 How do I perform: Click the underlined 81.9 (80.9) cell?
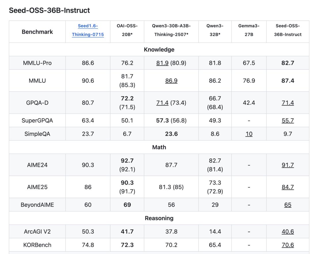[x=171, y=63]
